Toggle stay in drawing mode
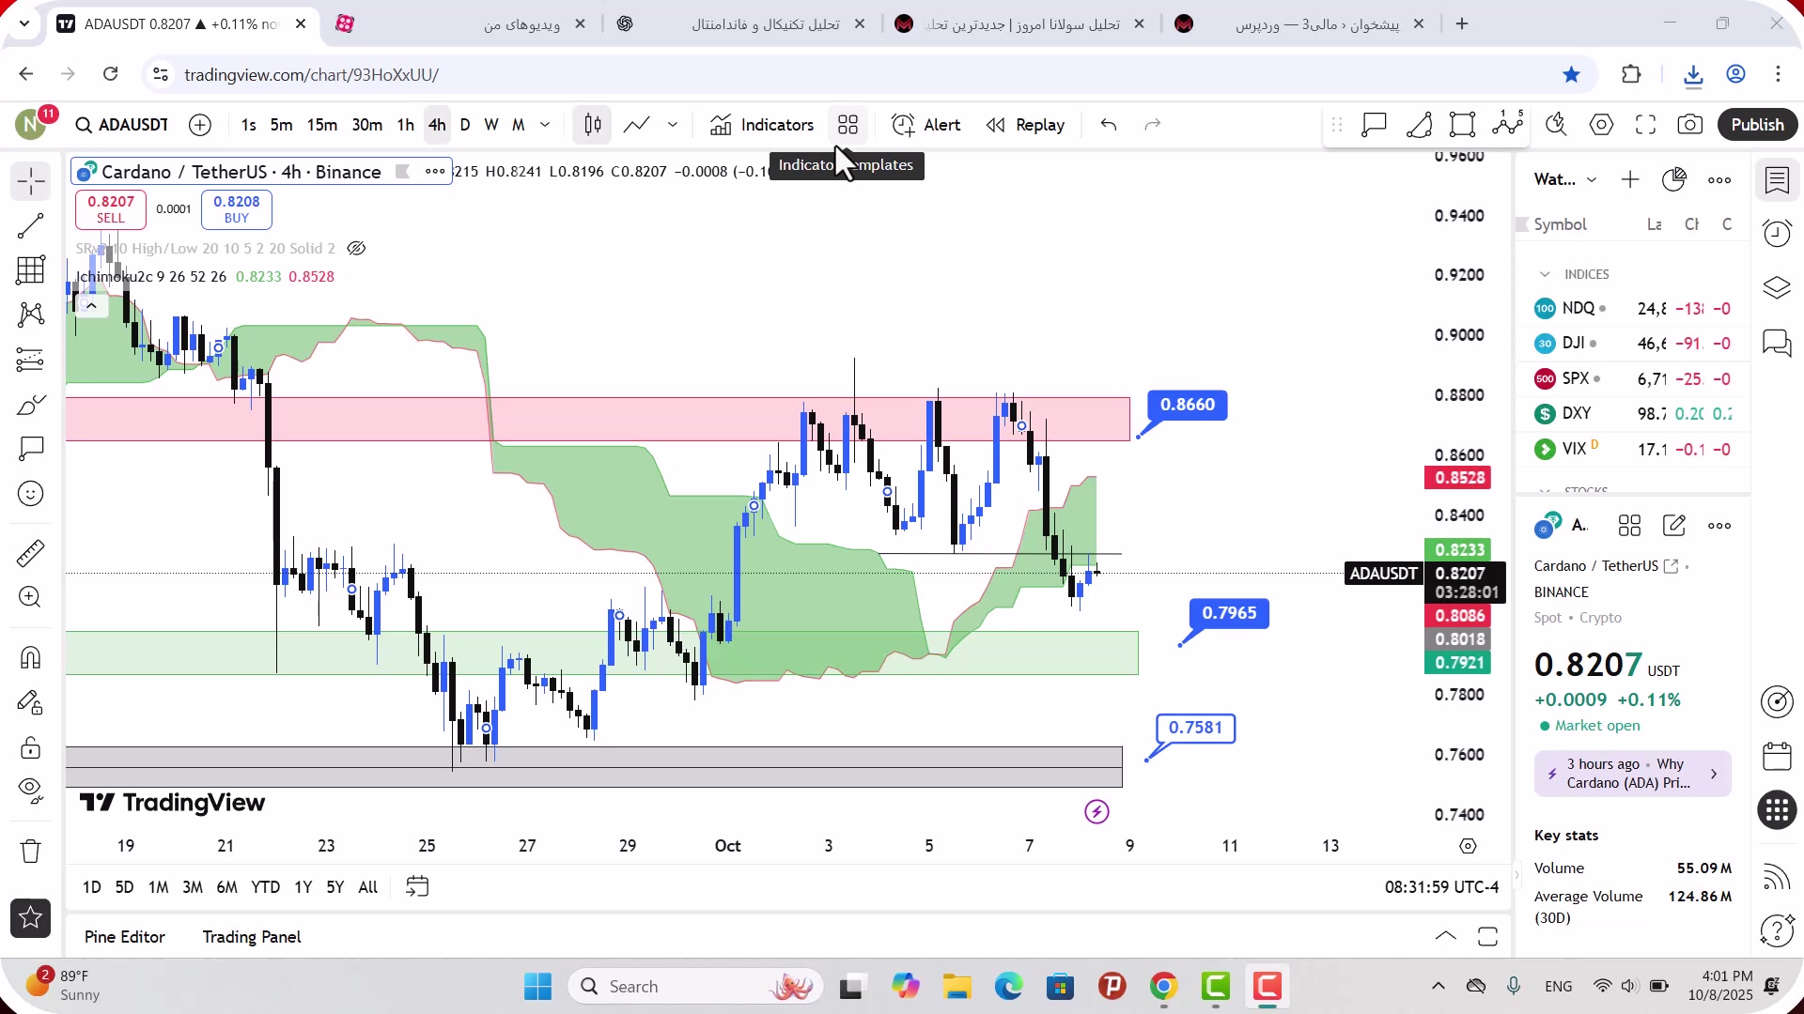Screen dimensions: 1804x1014 [x=31, y=702]
